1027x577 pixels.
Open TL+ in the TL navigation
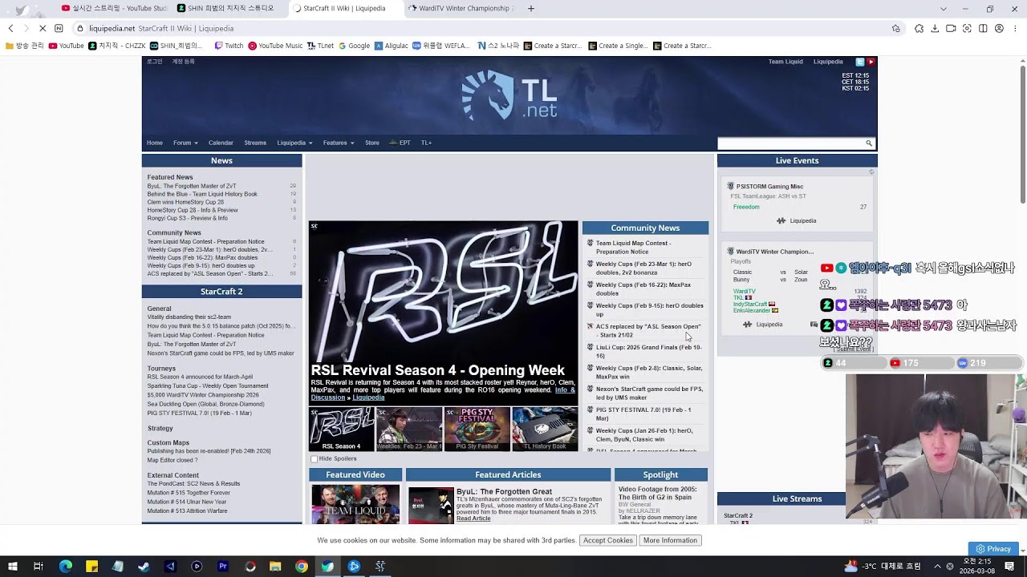point(426,143)
